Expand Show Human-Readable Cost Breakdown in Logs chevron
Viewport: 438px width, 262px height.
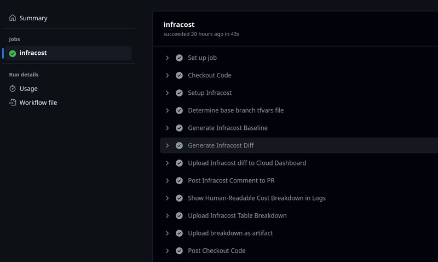click(x=167, y=198)
